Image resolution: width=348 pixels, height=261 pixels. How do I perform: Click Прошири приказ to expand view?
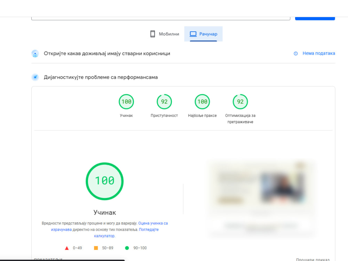coord(313,260)
